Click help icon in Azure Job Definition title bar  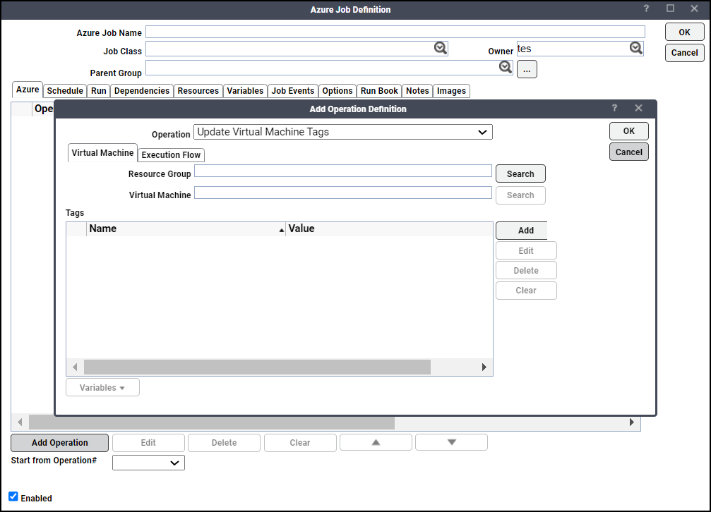tap(646, 8)
